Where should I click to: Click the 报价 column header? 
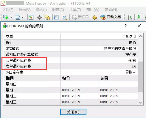point(66,78)
